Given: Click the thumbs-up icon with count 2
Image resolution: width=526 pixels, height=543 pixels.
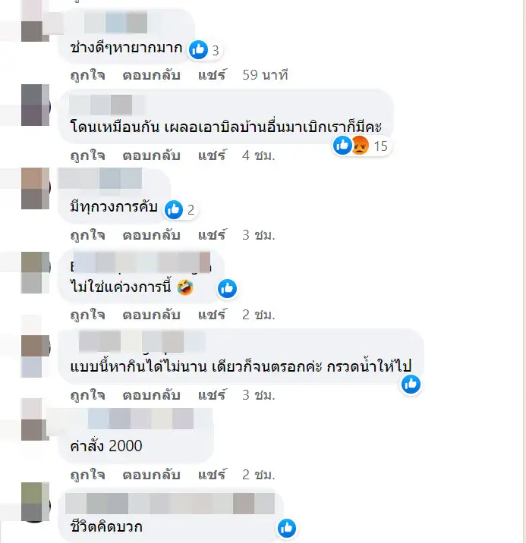Looking at the screenshot, I should click(x=174, y=209).
